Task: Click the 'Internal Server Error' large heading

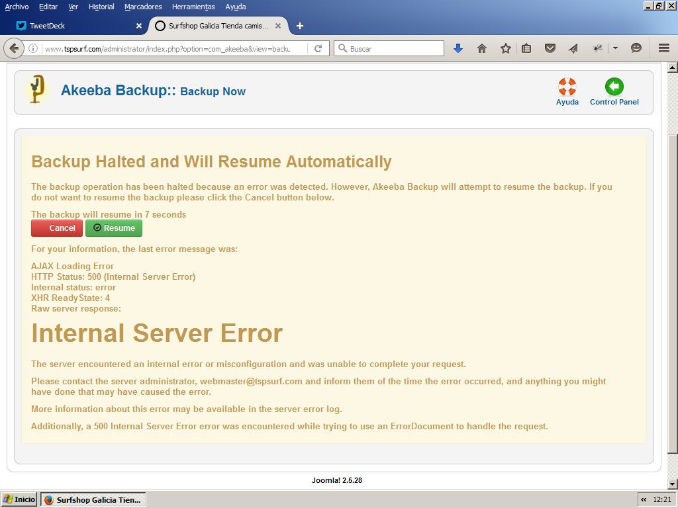Action: 157,333
